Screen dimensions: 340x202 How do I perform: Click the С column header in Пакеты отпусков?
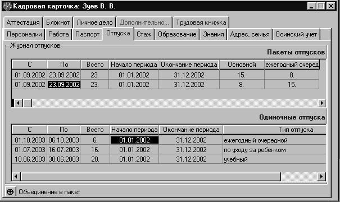click(x=29, y=65)
